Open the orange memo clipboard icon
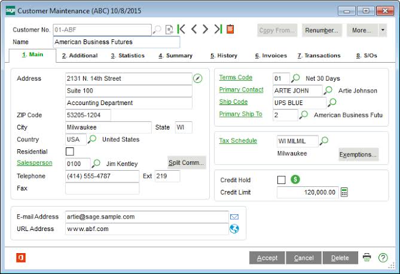The width and height of the screenshot is (400, 274). (x=230, y=29)
